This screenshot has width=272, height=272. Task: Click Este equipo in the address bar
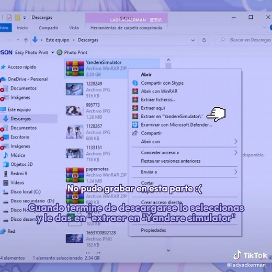tap(58, 40)
